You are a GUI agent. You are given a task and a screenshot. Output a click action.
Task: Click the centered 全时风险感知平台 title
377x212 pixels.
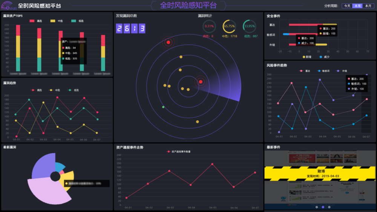tap(188, 5)
